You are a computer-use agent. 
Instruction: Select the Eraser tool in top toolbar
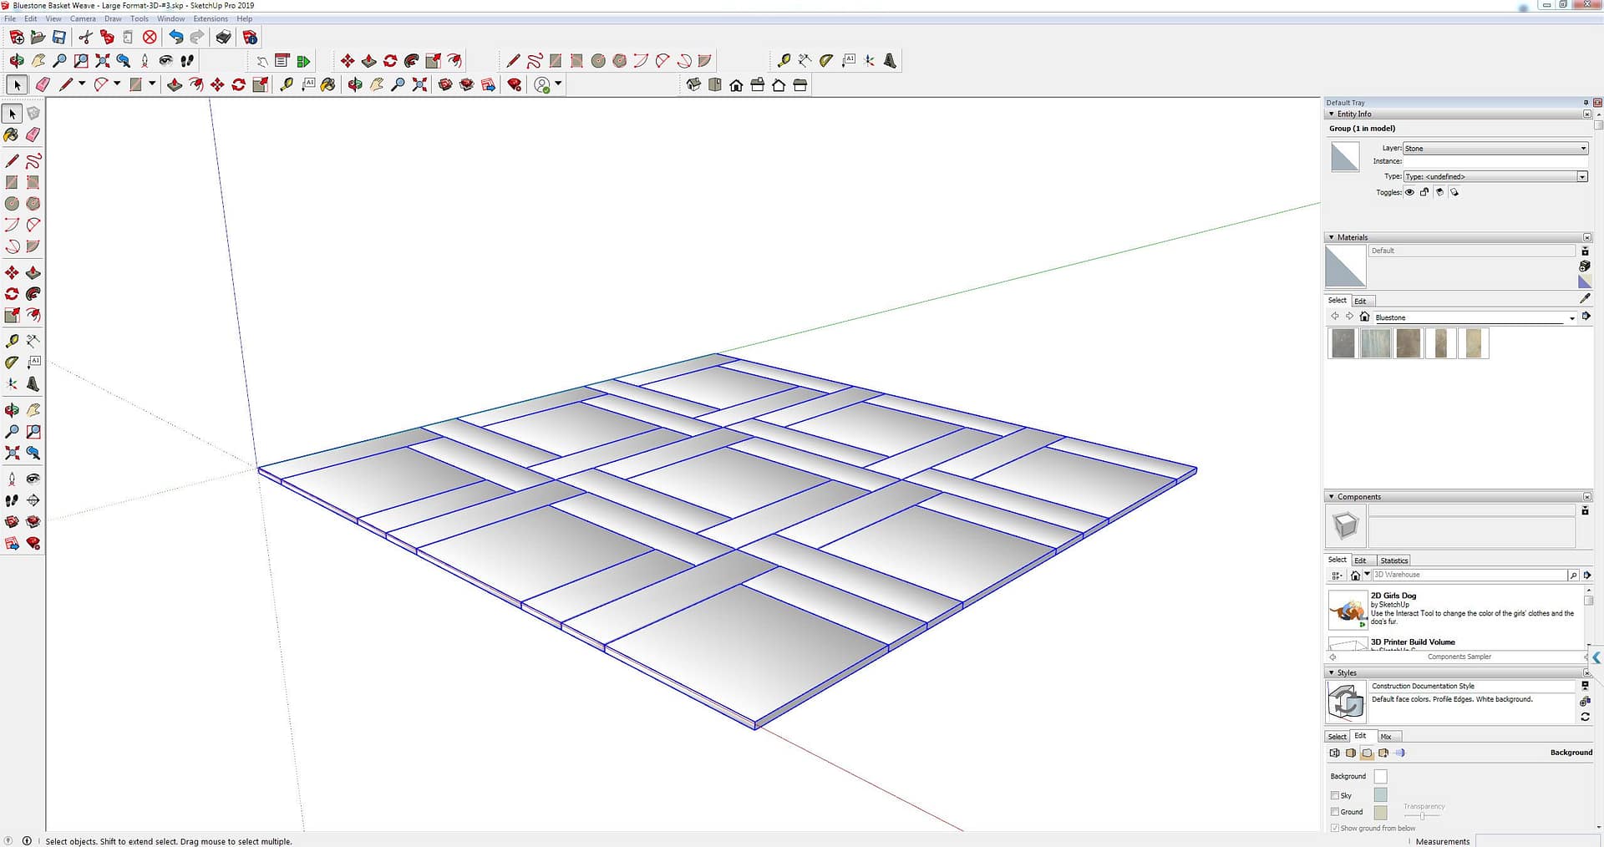tap(43, 84)
